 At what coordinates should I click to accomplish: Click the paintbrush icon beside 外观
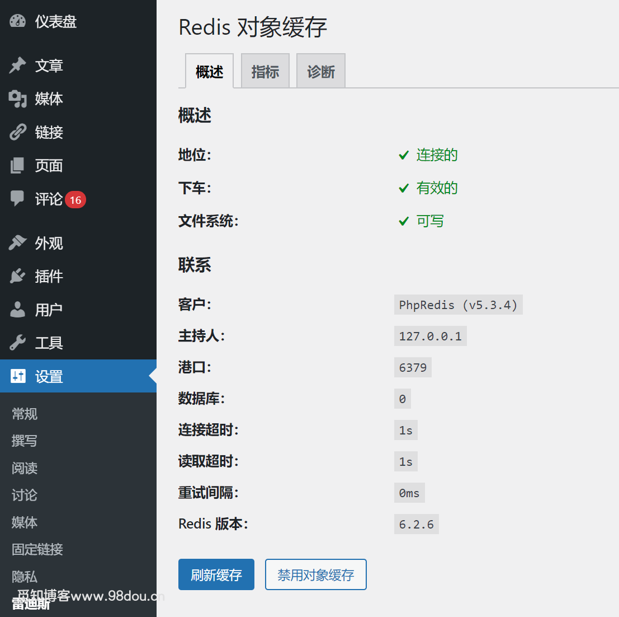pos(17,242)
